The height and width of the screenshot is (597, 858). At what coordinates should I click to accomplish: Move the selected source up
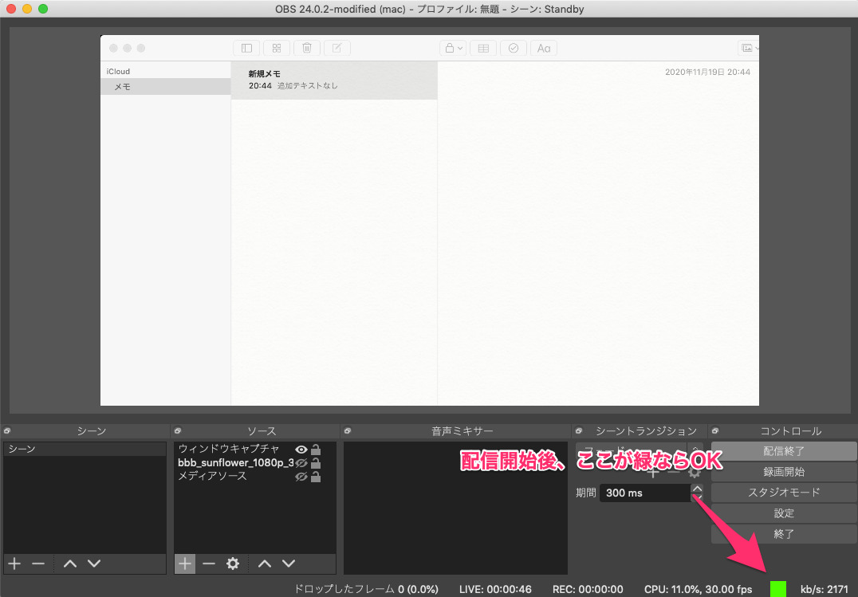pos(265,564)
